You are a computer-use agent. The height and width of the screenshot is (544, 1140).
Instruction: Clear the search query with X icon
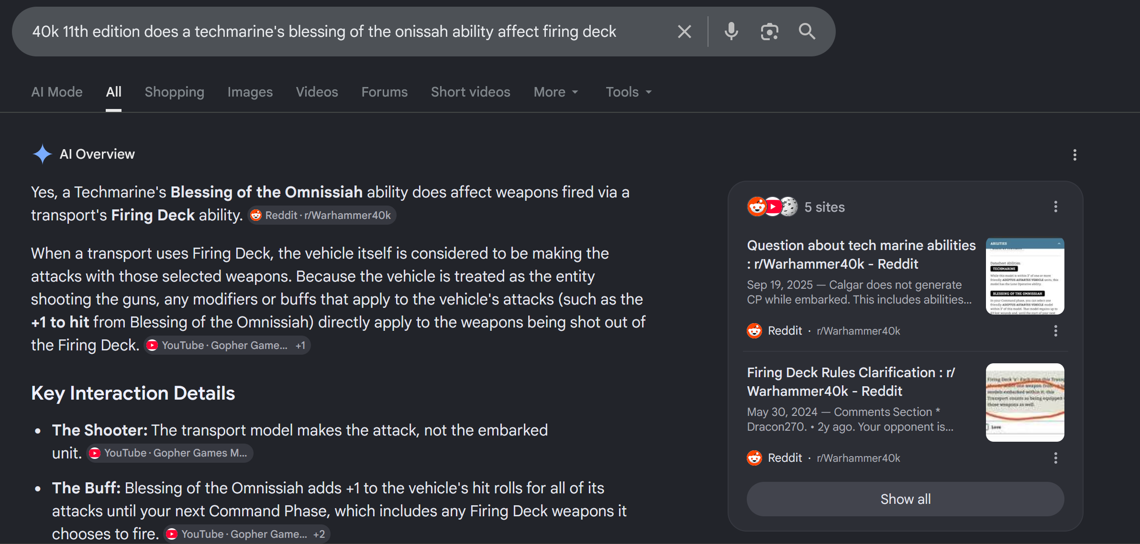tap(685, 32)
